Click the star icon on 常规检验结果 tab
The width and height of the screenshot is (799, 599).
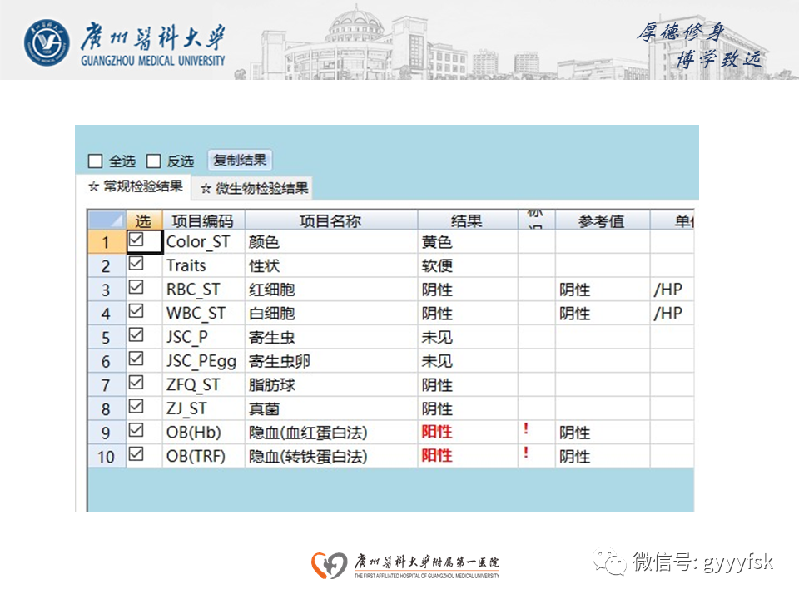coord(92,186)
